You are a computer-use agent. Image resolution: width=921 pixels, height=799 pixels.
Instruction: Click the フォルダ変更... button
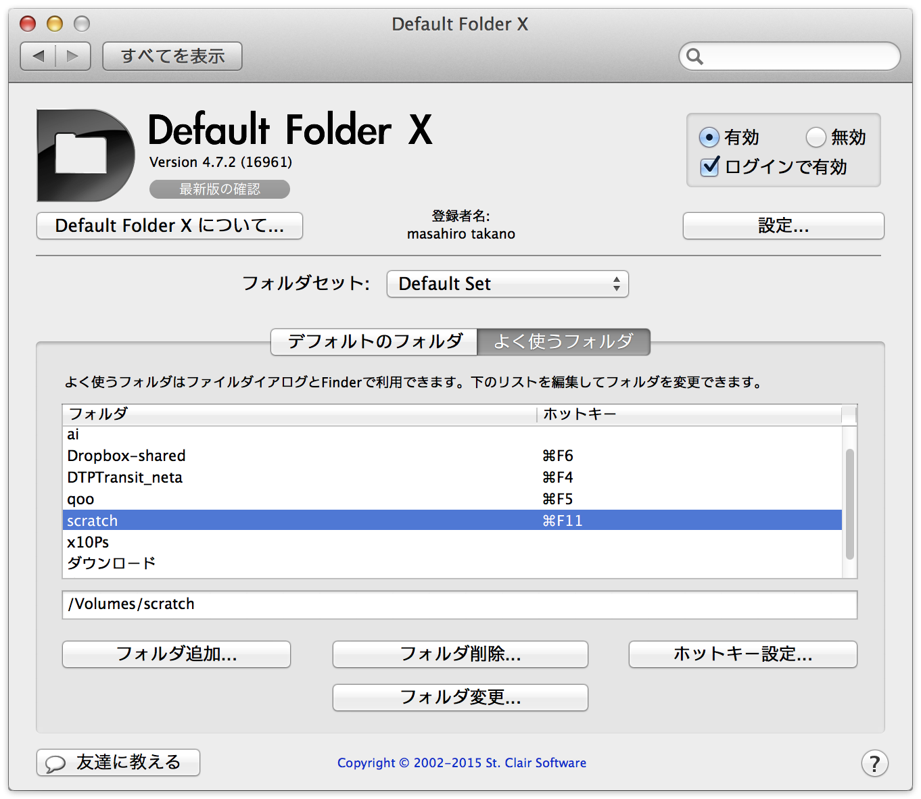point(460,698)
